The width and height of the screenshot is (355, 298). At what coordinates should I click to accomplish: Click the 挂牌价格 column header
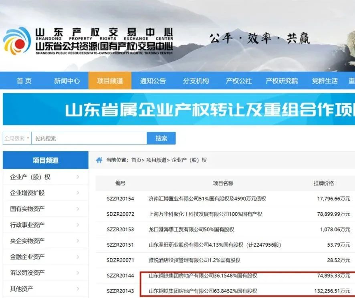[324, 183]
